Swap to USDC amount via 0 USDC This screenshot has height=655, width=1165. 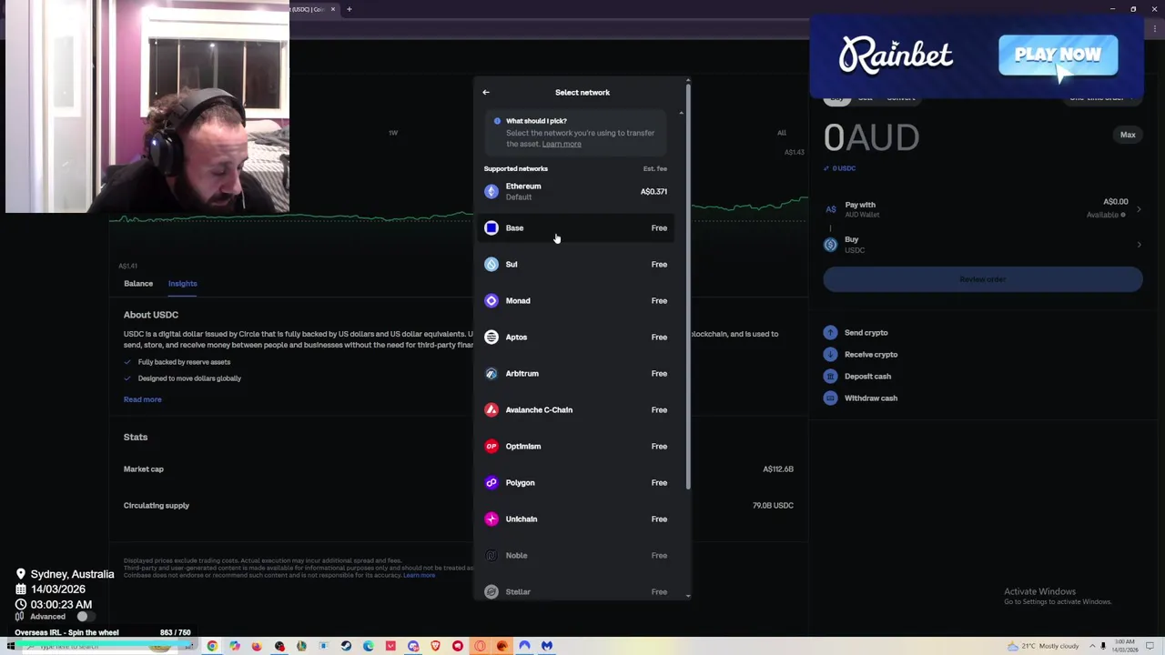pyautogui.click(x=839, y=168)
